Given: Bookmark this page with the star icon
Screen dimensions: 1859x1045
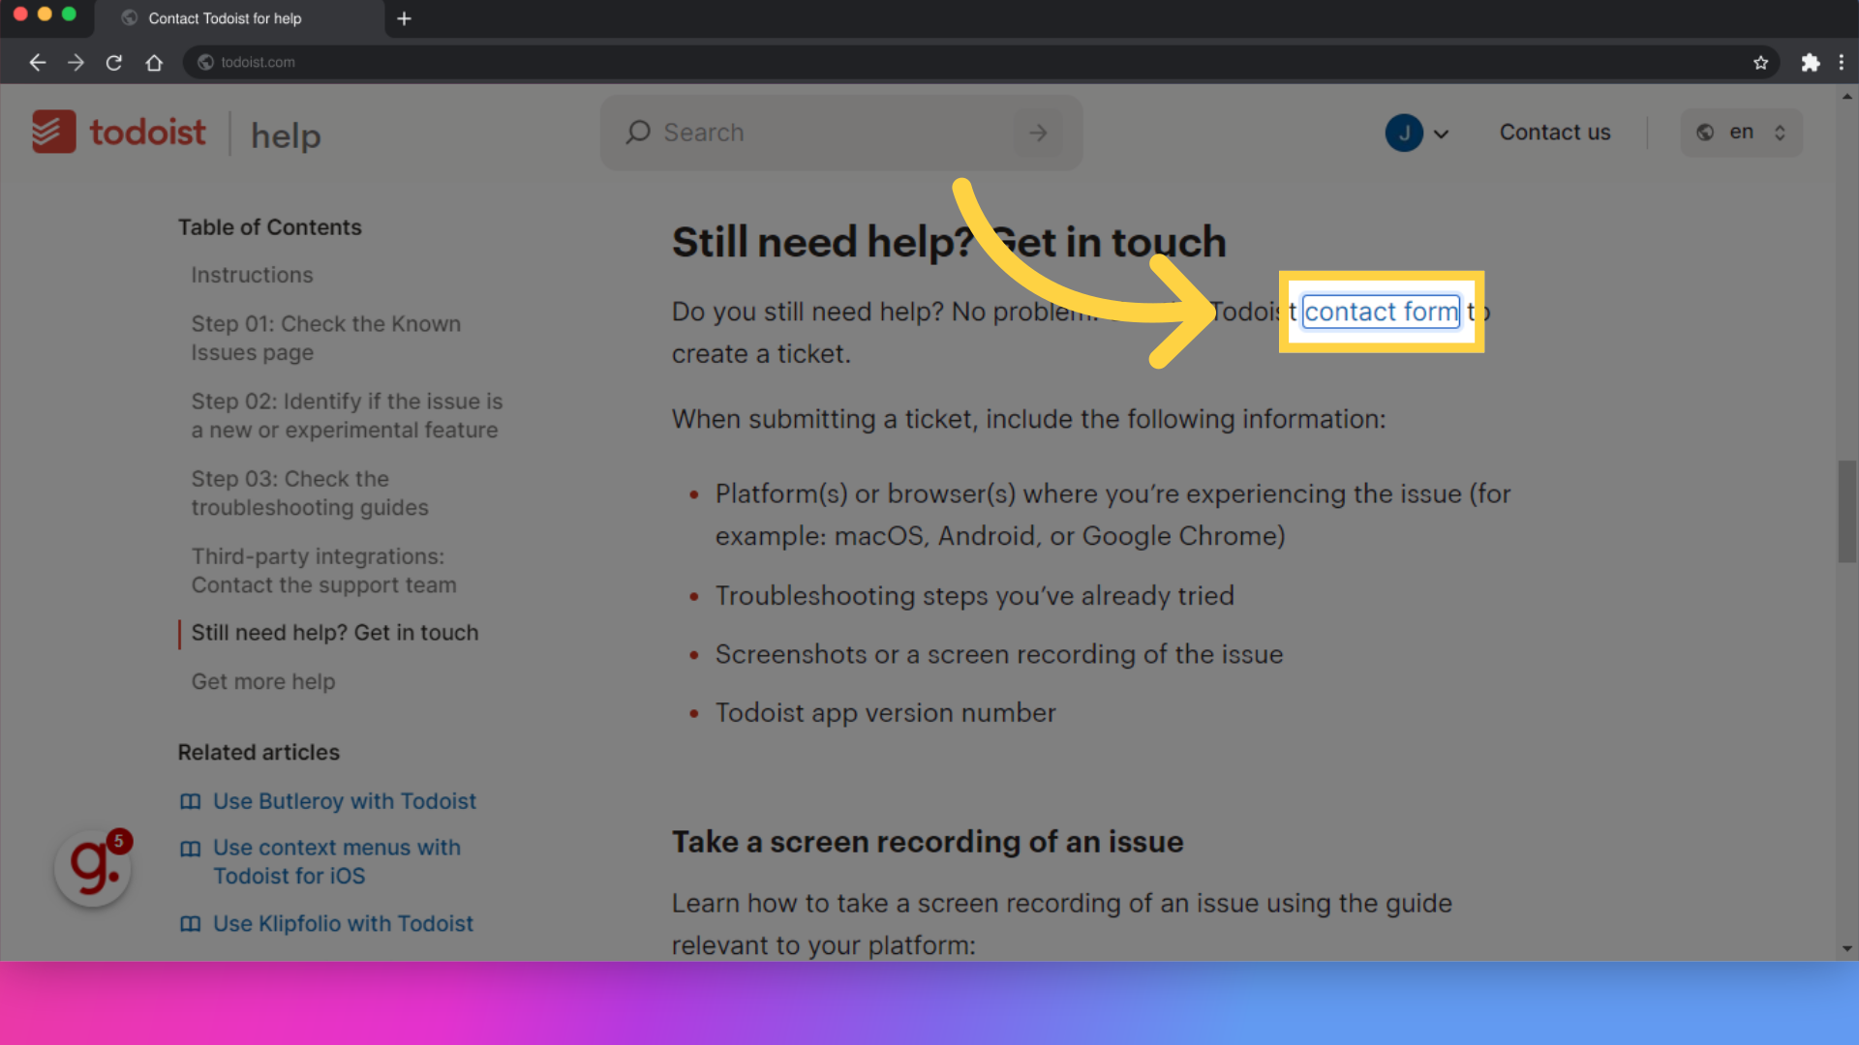Looking at the screenshot, I should point(1760,63).
